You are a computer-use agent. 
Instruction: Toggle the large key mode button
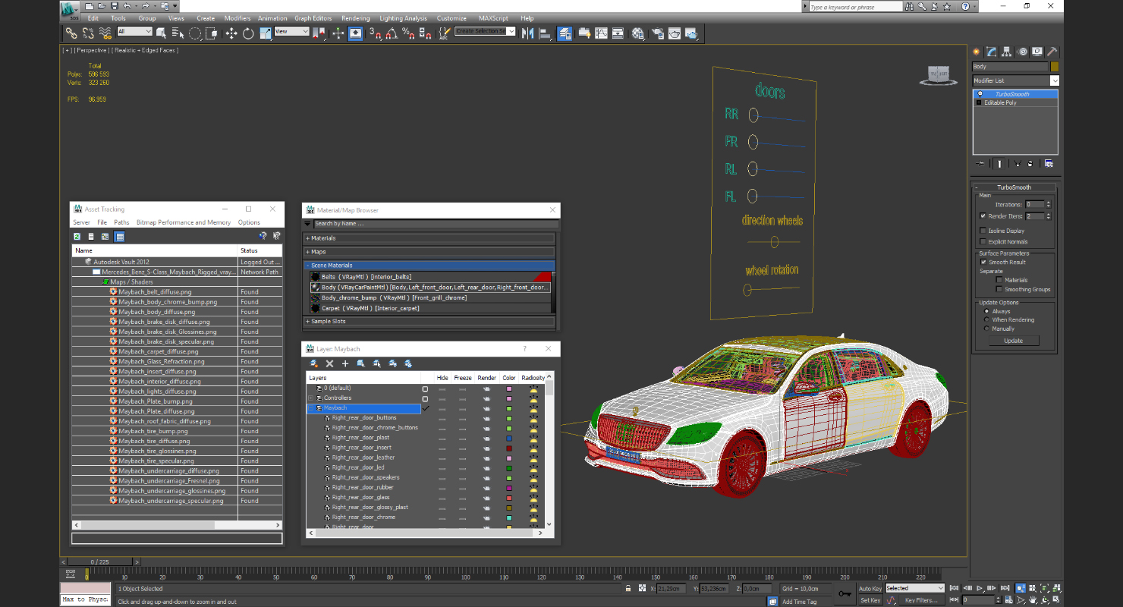pos(845,593)
